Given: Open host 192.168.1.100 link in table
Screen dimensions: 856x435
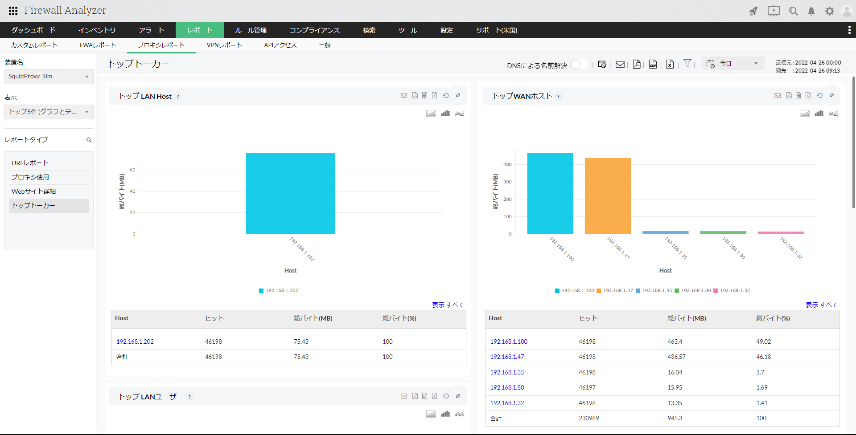Looking at the screenshot, I should click(509, 341).
